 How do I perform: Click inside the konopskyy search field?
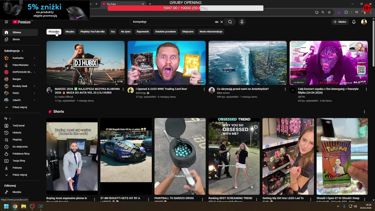[173, 22]
